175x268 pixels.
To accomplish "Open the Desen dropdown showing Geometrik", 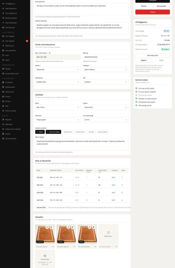I will (x=106, y=107).
